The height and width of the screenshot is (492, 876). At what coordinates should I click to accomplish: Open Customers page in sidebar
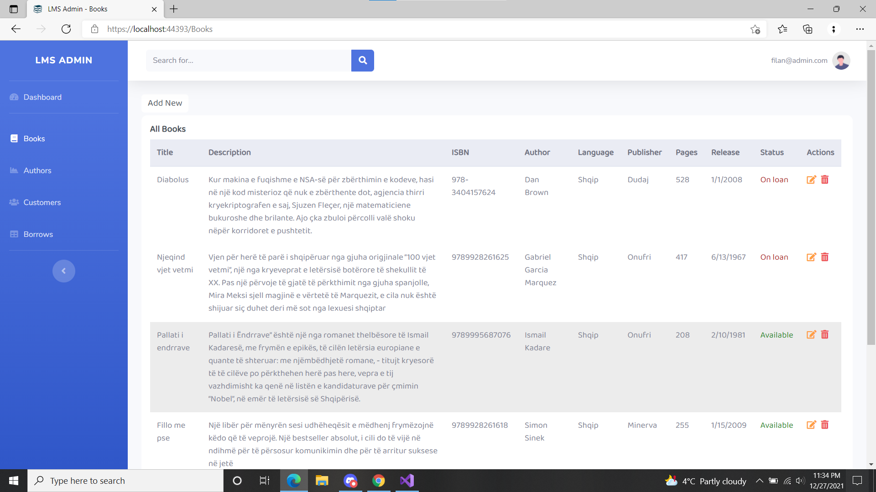42,202
